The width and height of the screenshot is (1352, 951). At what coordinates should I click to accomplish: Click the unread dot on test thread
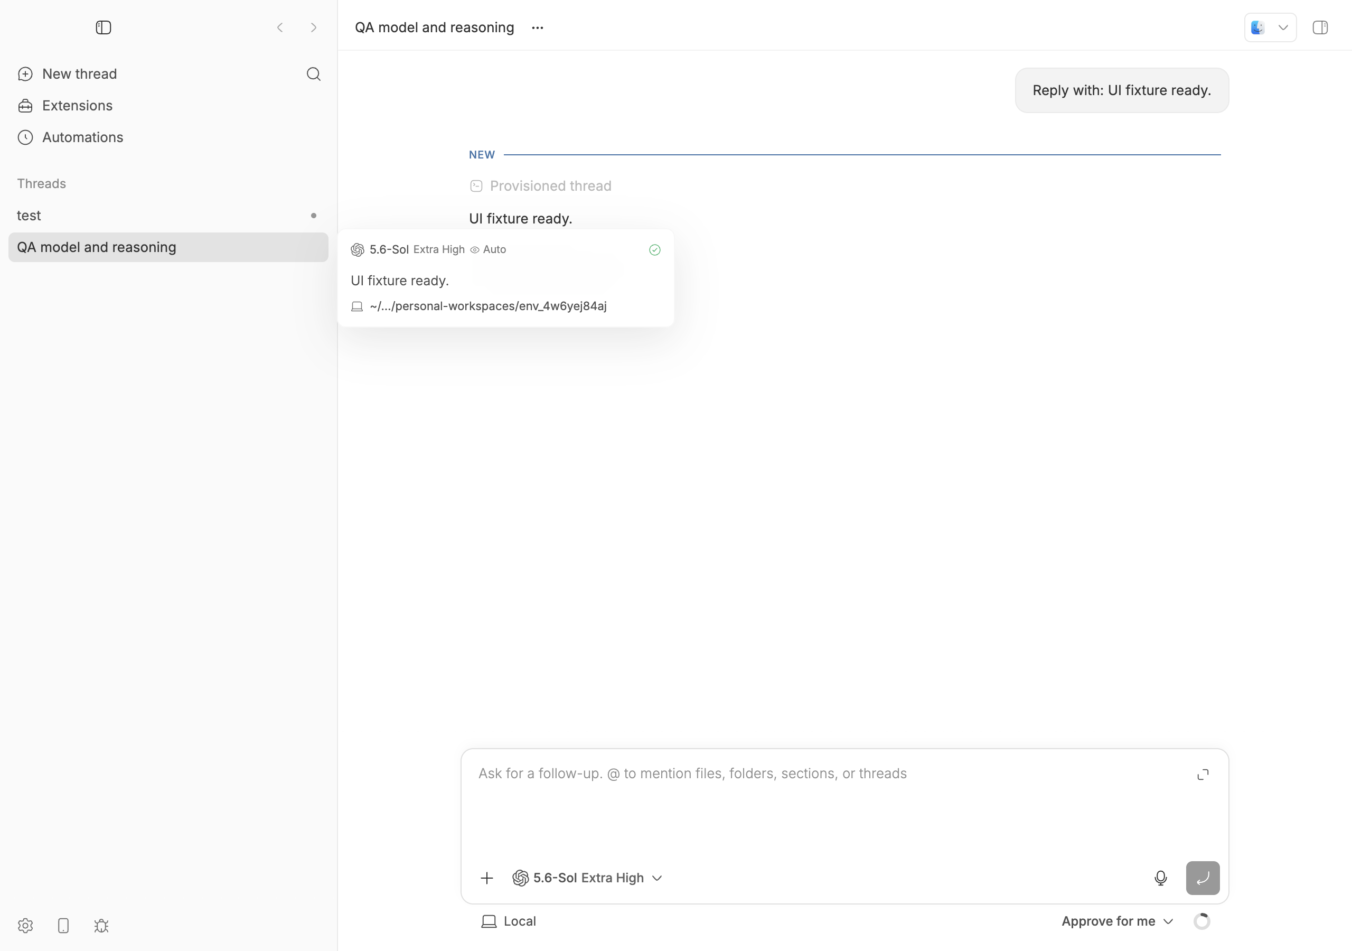coord(314,216)
